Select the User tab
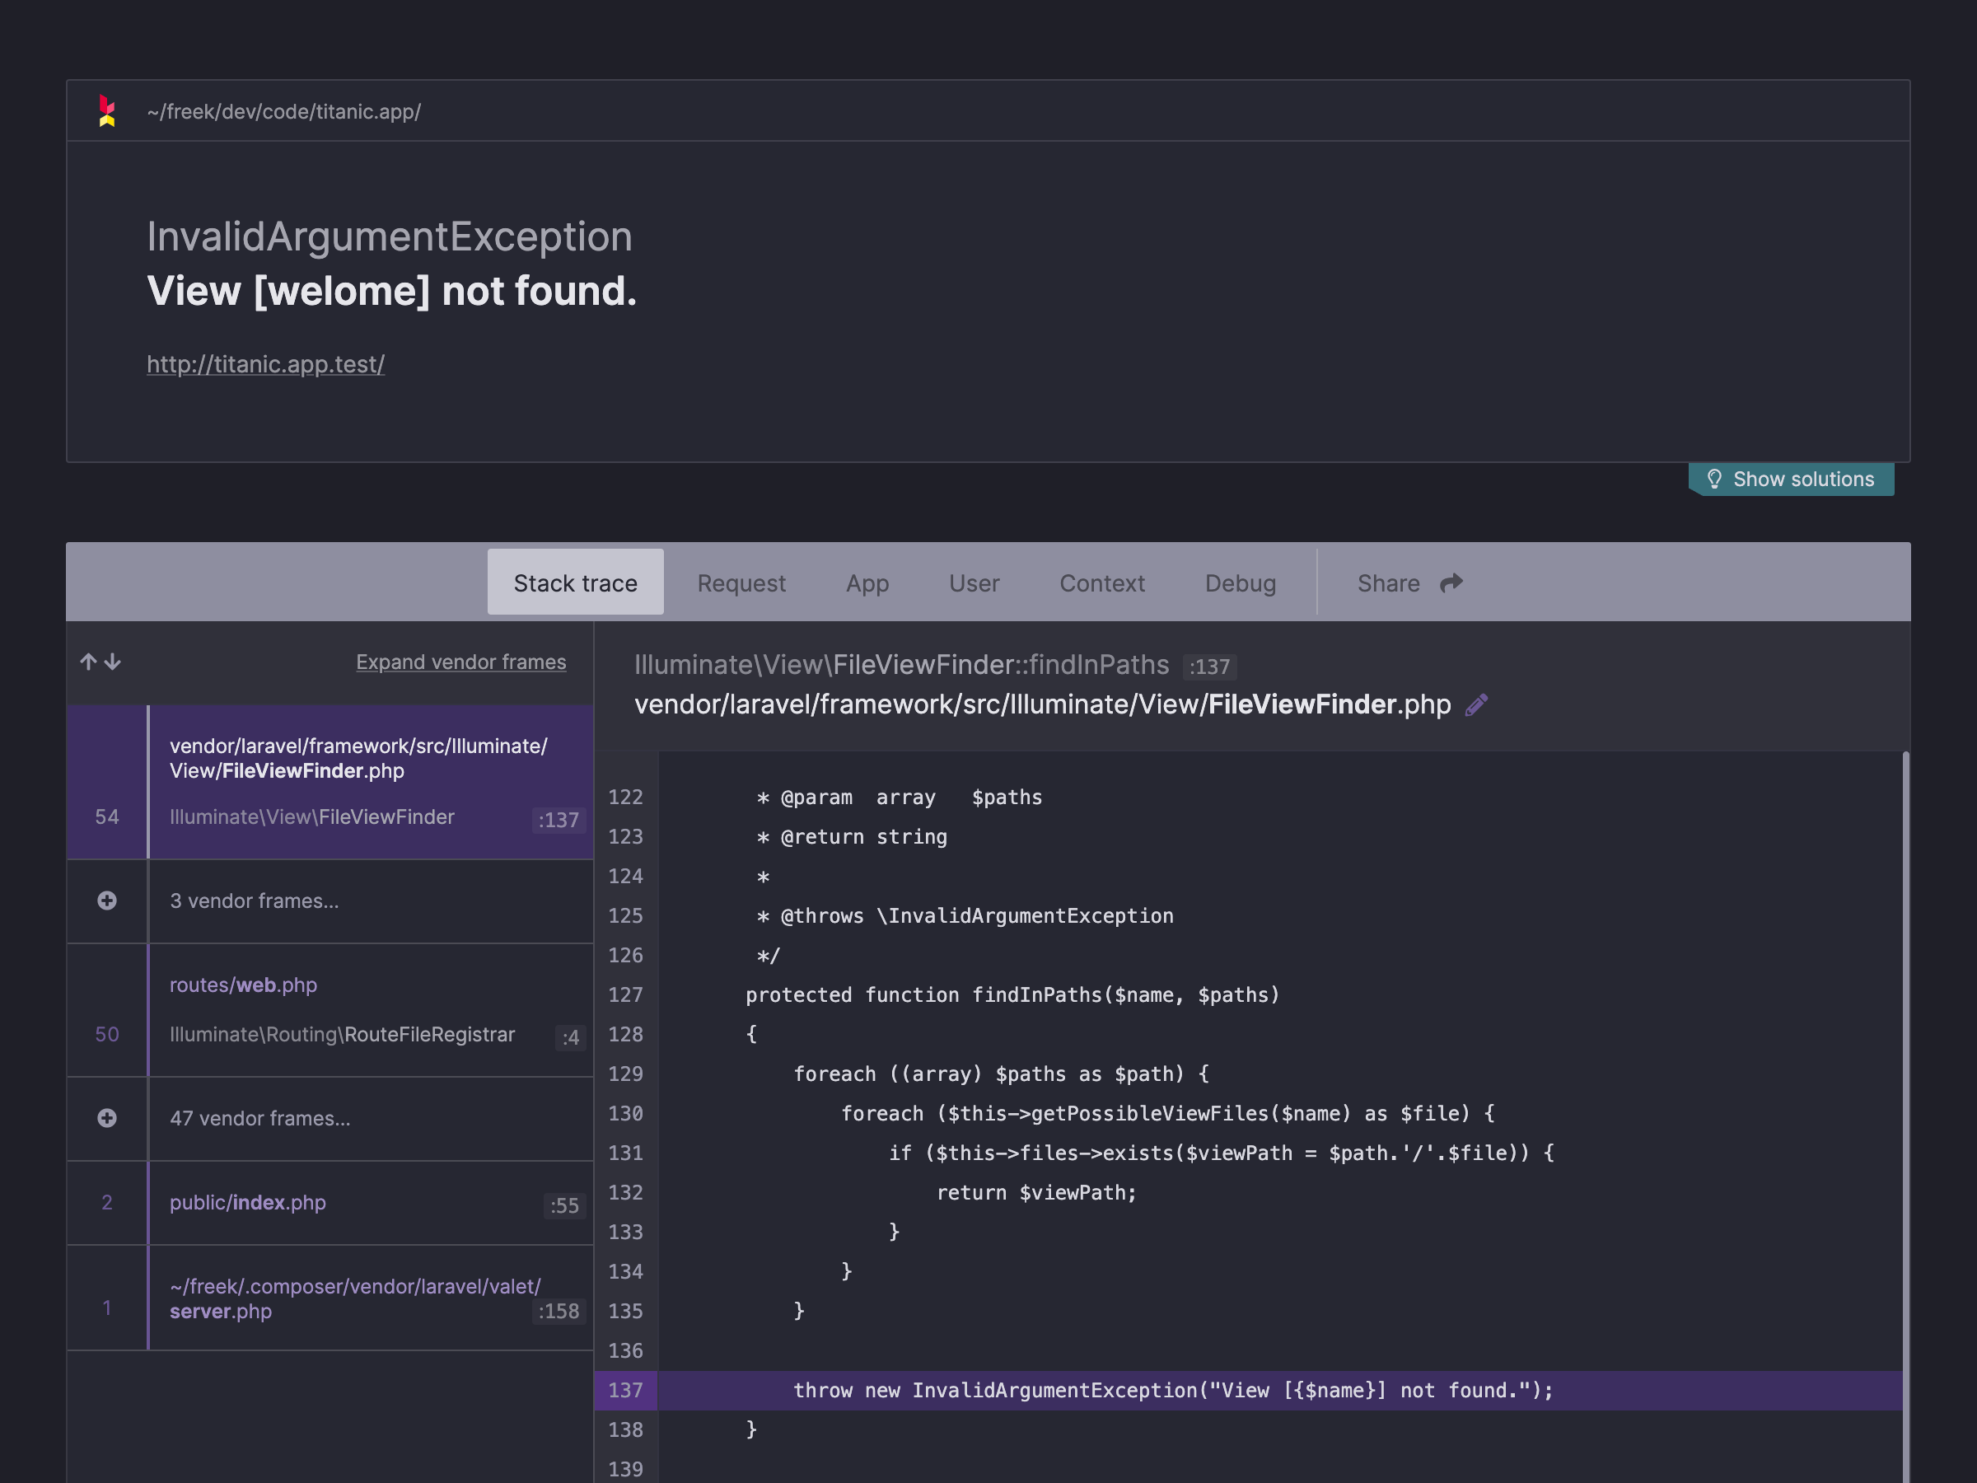The width and height of the screenshot is (1977, 1483). coord(974,582)
